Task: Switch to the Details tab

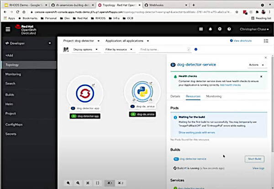Action: 175,96
